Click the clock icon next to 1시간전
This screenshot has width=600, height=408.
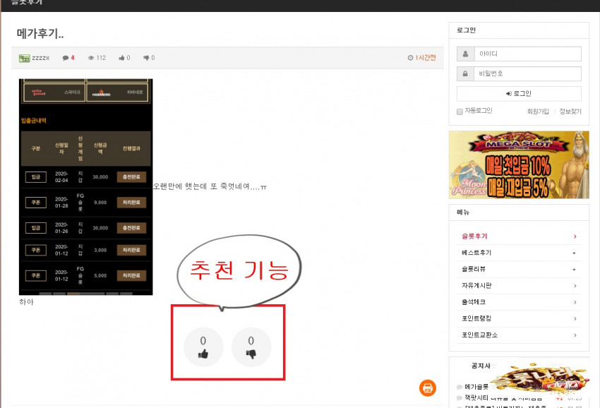click(x=410, y=58)
